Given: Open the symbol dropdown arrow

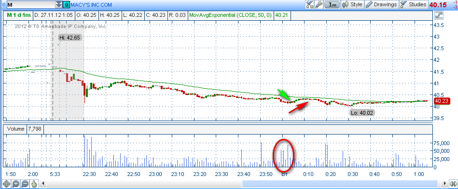Looking at the screenshot, I should coord(59,4).
